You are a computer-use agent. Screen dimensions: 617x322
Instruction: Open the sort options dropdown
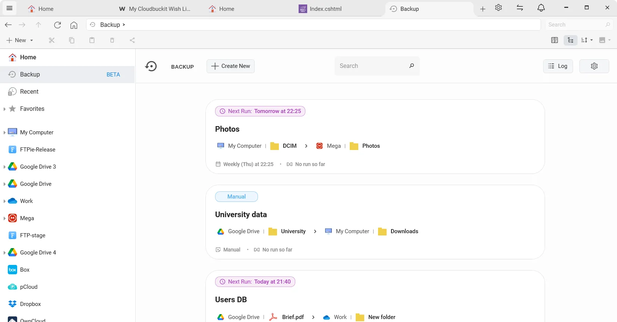587,40
